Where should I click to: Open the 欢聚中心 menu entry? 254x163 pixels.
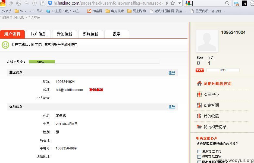pos(211,94)
